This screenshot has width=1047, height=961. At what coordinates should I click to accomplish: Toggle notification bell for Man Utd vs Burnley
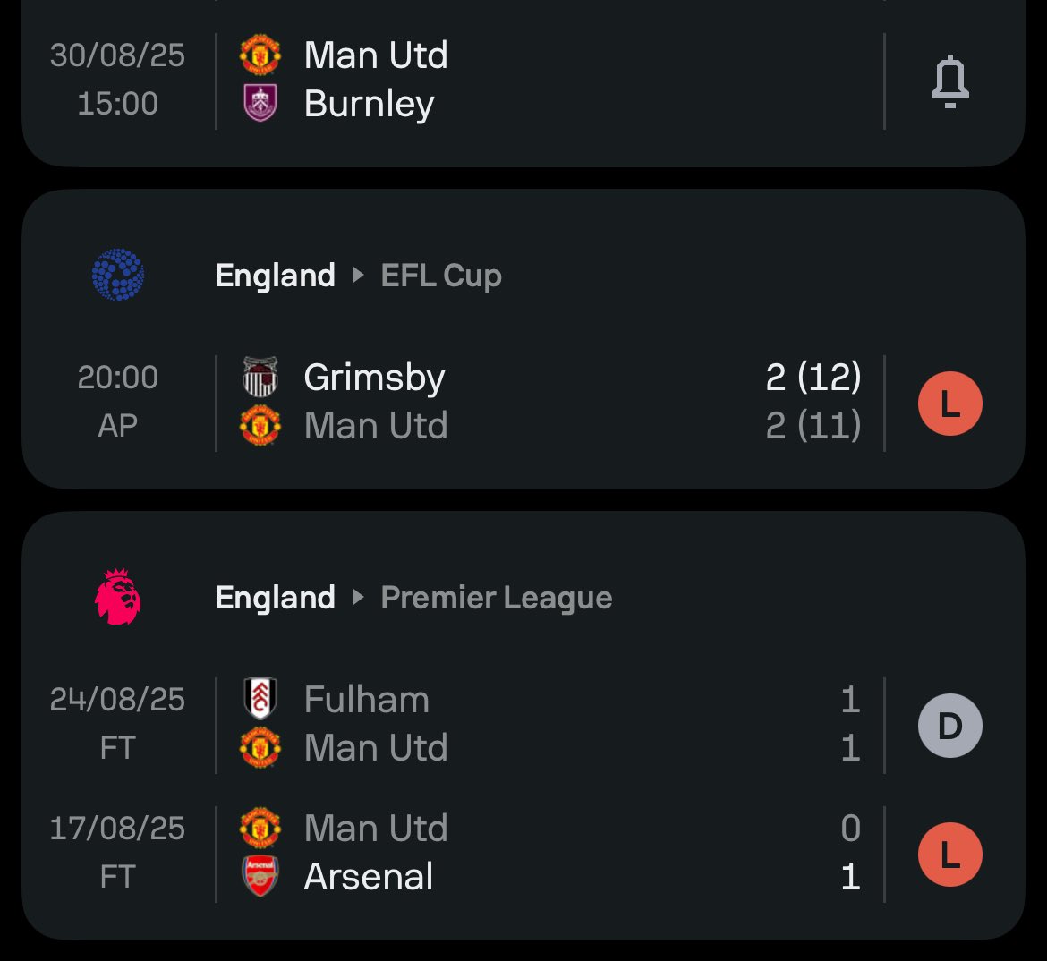[949, 81]
